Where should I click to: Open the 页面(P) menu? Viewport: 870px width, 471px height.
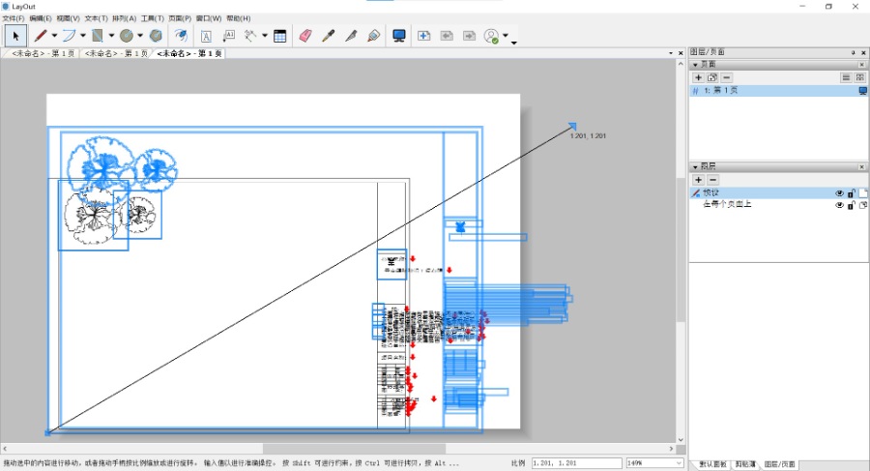(180, 18)
